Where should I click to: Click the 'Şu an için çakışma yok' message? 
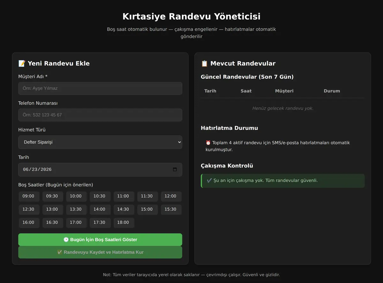click(x=283, y=181)
